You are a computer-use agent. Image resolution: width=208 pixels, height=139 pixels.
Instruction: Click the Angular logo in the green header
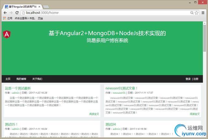coord(7,34)
